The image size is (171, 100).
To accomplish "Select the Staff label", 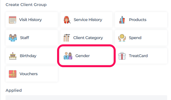I will (x=25, y=38).
